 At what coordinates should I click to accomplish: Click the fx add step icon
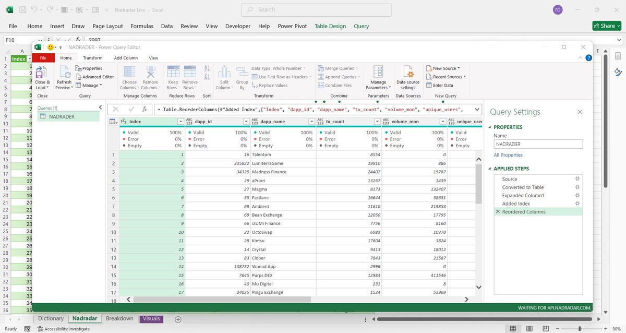145,109
